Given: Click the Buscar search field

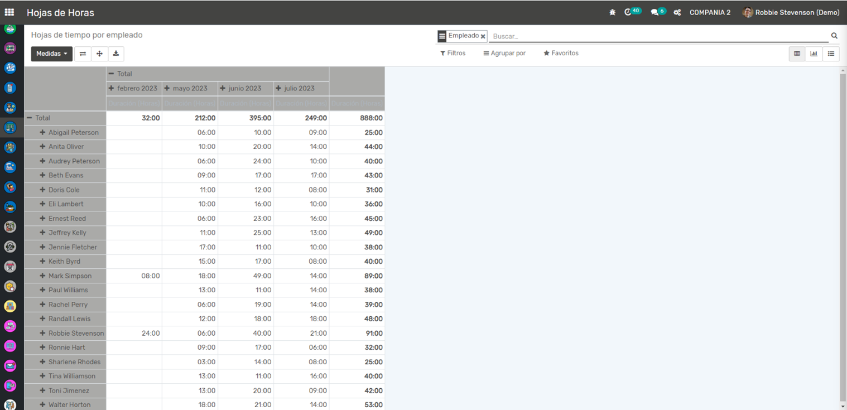Looking at the screenshot, I should 658,36.
